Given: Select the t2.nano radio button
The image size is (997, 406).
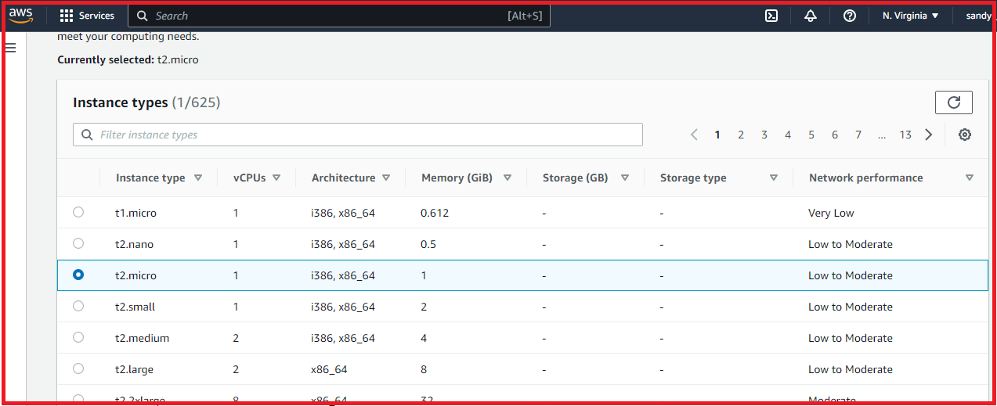Looking at the screenshot, I should click(78, 243).
